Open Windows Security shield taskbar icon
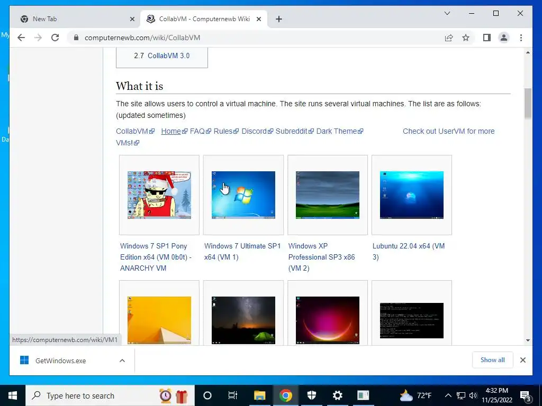This screenshot has width=542, height=406. pyautogui.click(x=311, y=395)
